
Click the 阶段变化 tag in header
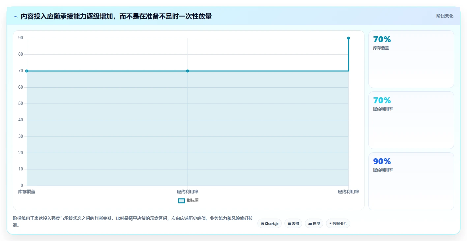tap(445, 16)
